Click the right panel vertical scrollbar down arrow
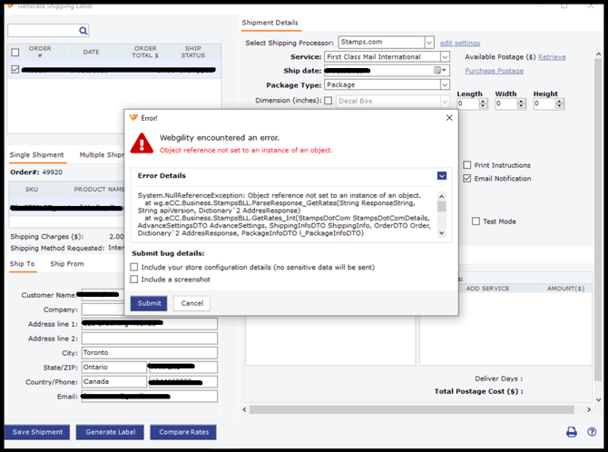The image size is (608, 452). click(x=598, y=399)
